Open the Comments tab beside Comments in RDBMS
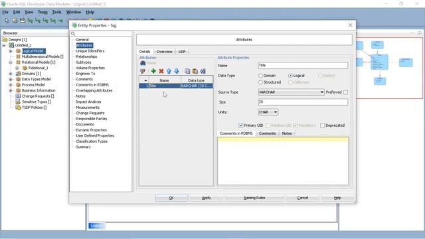425x239 pixels. (267, 133)
